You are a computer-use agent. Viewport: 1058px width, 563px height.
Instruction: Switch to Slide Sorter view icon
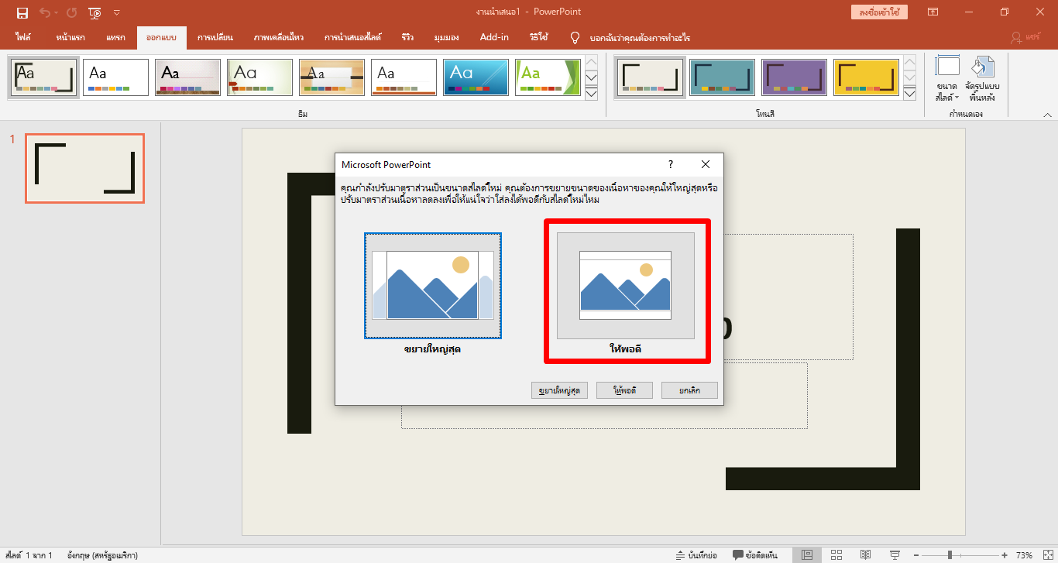836,555
